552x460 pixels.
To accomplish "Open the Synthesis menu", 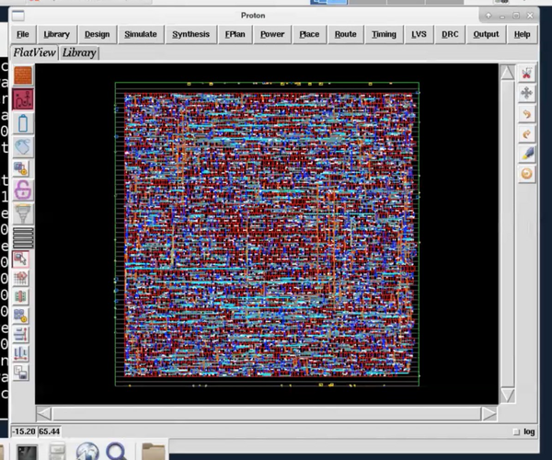I will click(x=191, y=34).
